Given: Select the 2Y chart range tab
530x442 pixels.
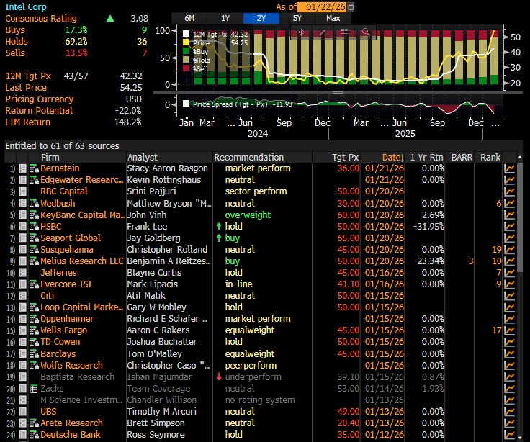Looking at the screenshot, I should [x=261, y=18].
